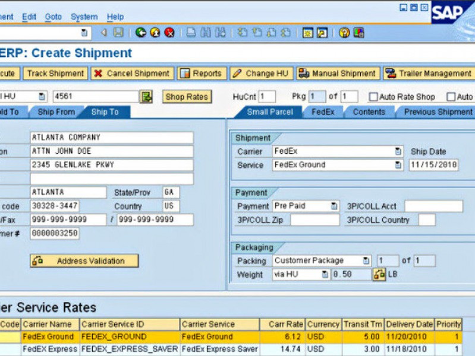Click the Cancel Shipment button

(133, 74)
